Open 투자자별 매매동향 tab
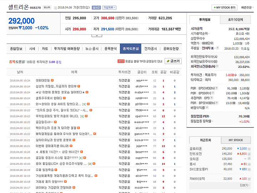The width and height of the screenshot is (257, 193). click(67, 49)
